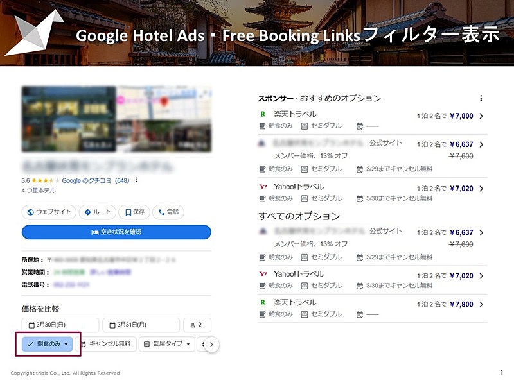Screen dimensions: 514x385
Task: Open sponsored 公式サイト offer via its chevron
Action: (481, 144)
